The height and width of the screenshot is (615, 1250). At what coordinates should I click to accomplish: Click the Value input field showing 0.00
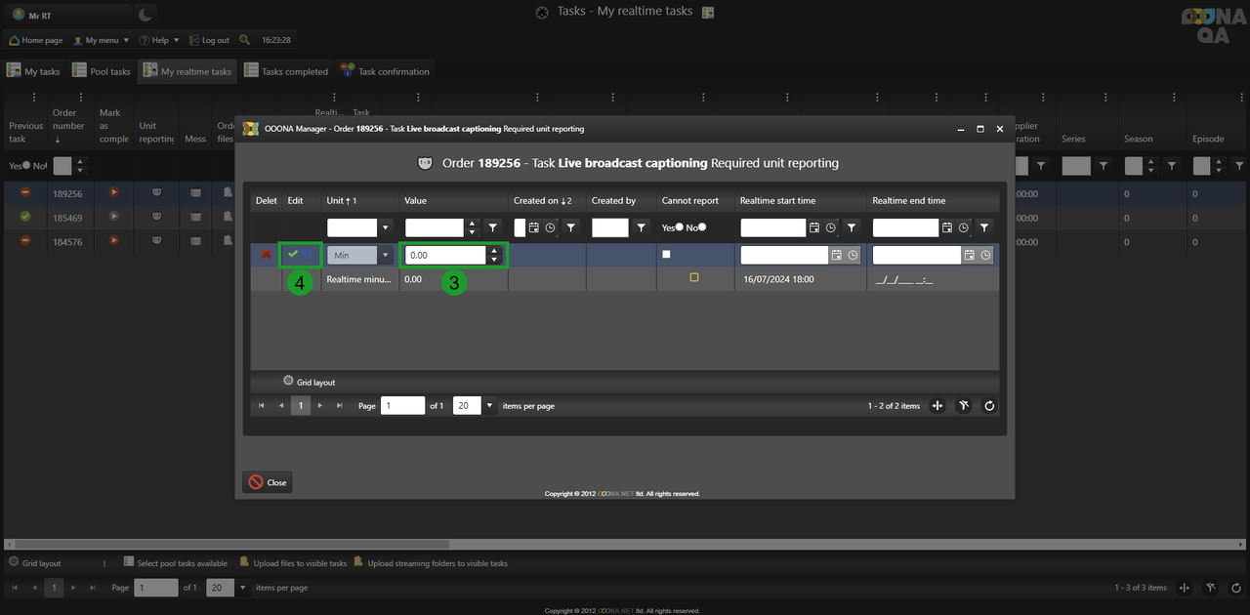[x=445, y=255]
